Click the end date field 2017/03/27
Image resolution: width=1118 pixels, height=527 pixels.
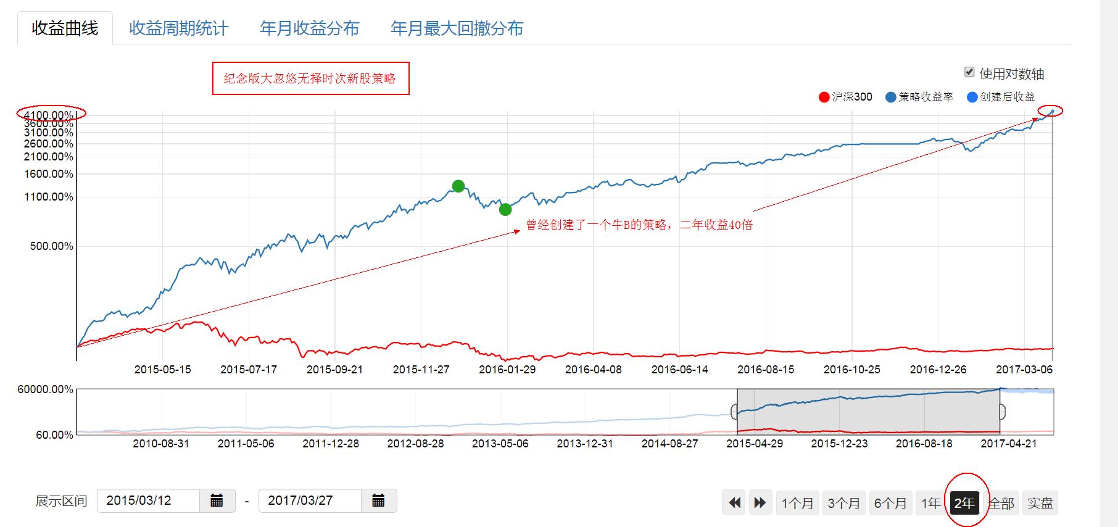point(310,500)
